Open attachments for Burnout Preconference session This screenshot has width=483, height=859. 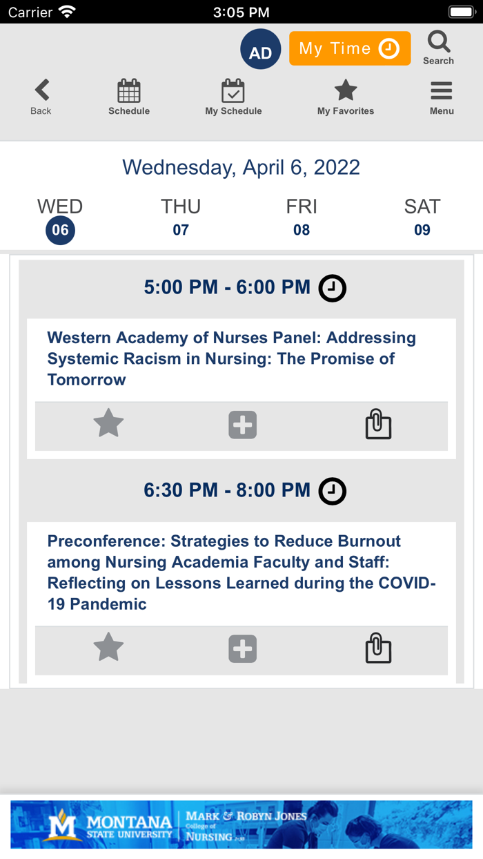(x=377, y=649)
